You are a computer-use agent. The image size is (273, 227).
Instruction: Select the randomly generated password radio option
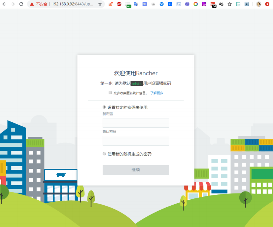coord(104,154)
